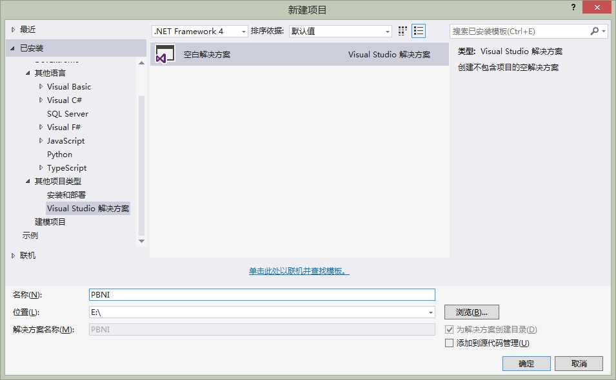Select Visual Studio 解决方案 tree item
The image size is (616, 380).
coord(88,208)
